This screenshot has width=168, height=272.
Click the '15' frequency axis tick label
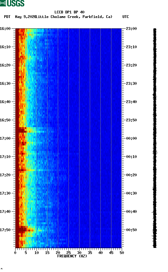pos(47,253)
